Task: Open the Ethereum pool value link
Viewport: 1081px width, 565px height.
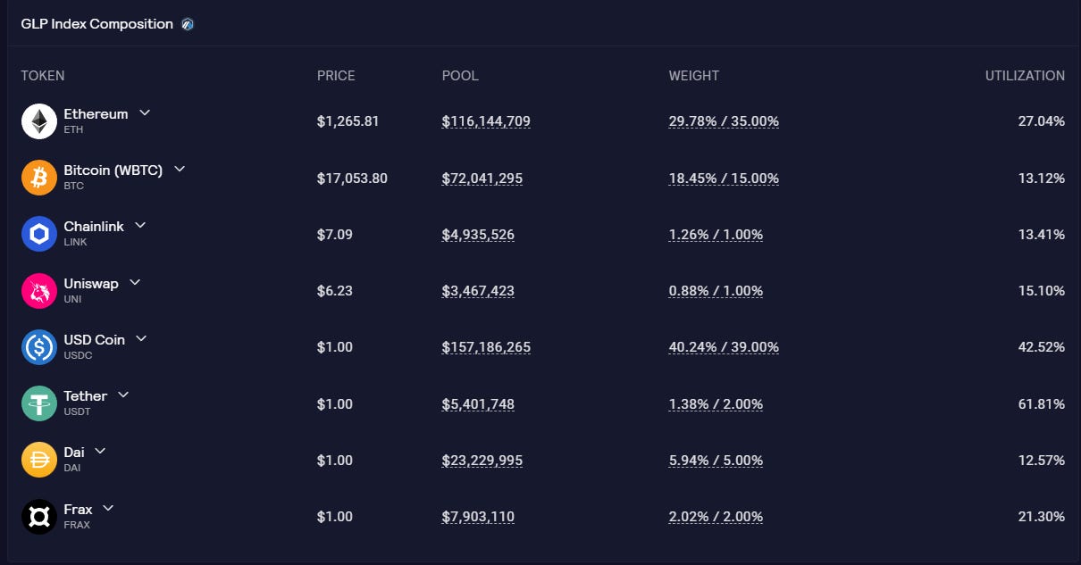Action: 486,121
